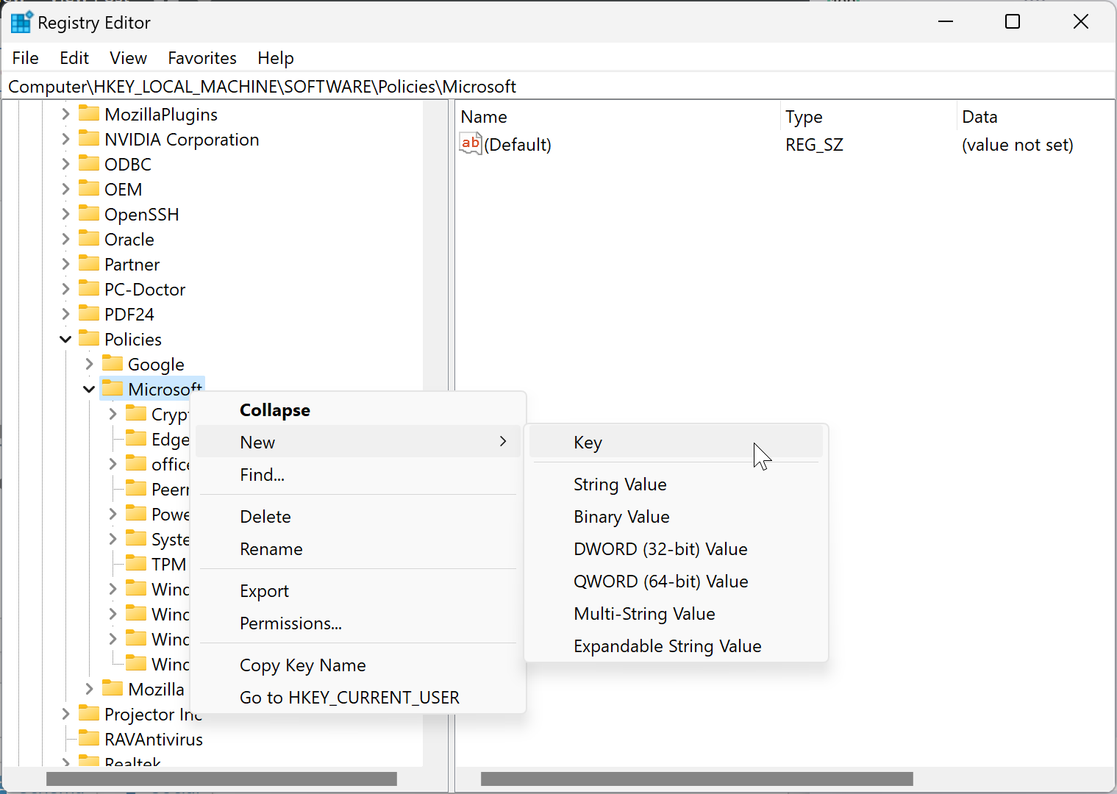The height and width of the screenshot is (794, 1117).
Task: Expand the Projector Inc key
Action: tap(65, 714)
